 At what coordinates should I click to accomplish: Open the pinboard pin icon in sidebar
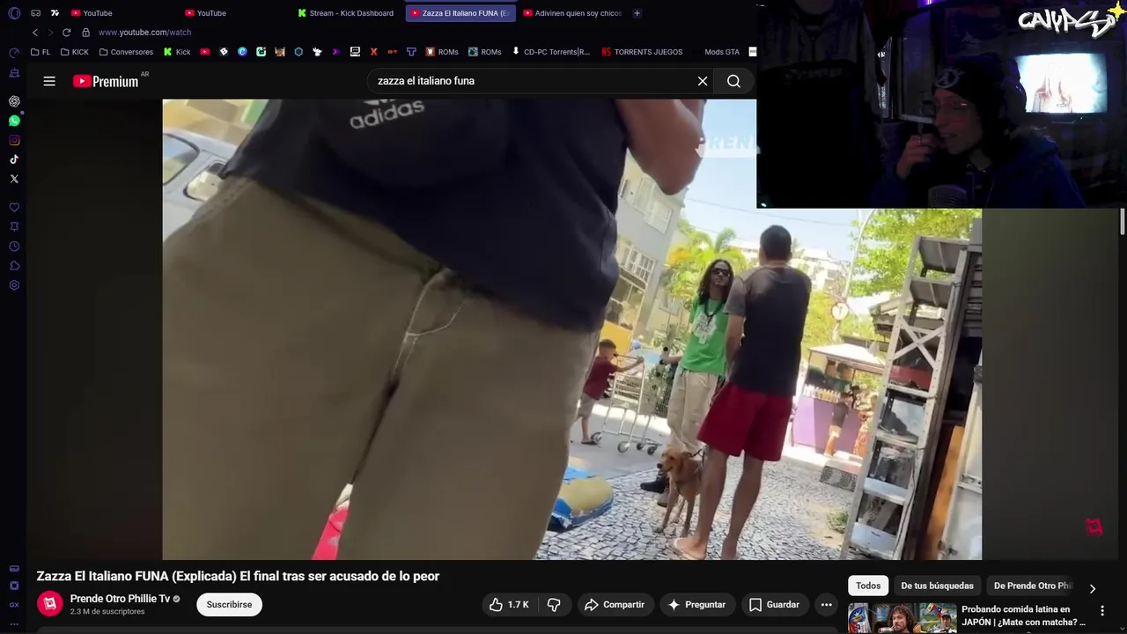(14, 227)
